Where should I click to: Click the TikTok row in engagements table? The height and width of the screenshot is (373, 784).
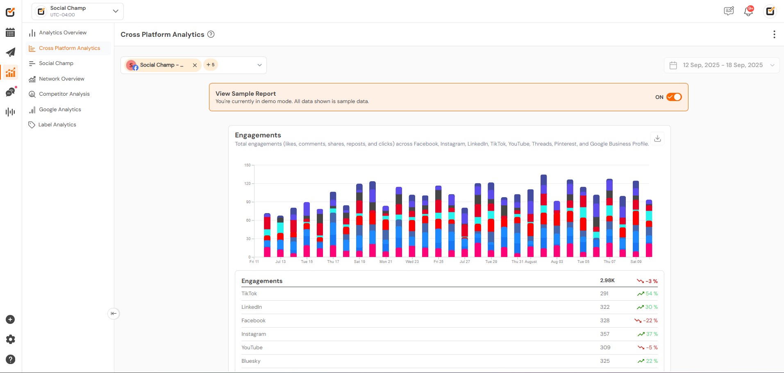coord(449,294)
